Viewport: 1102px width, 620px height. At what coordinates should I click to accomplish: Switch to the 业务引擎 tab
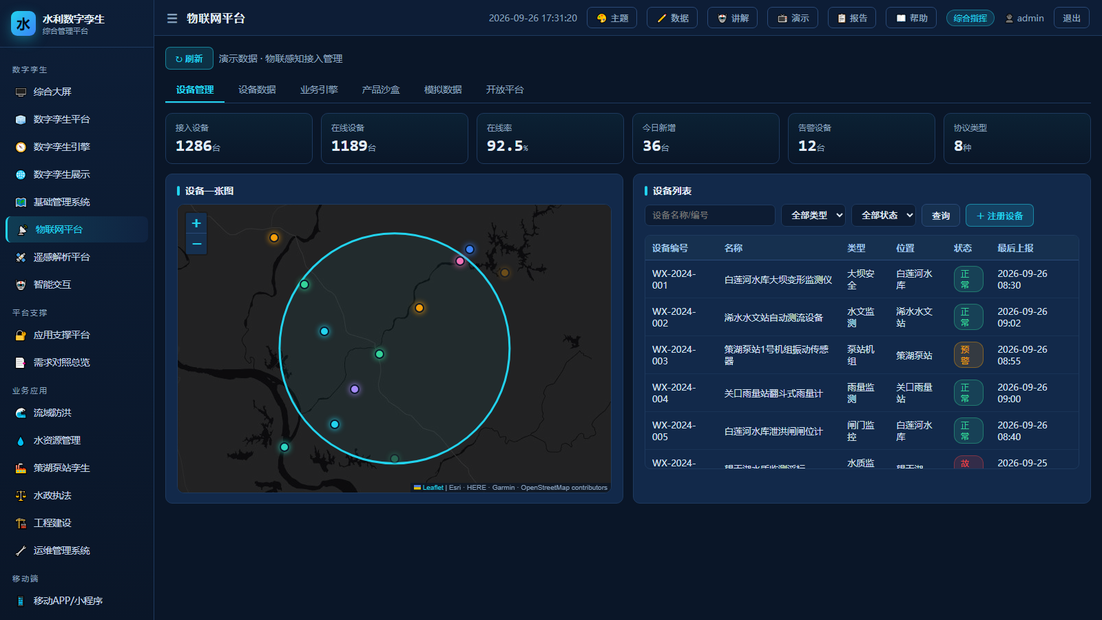[x=319, y=90]
